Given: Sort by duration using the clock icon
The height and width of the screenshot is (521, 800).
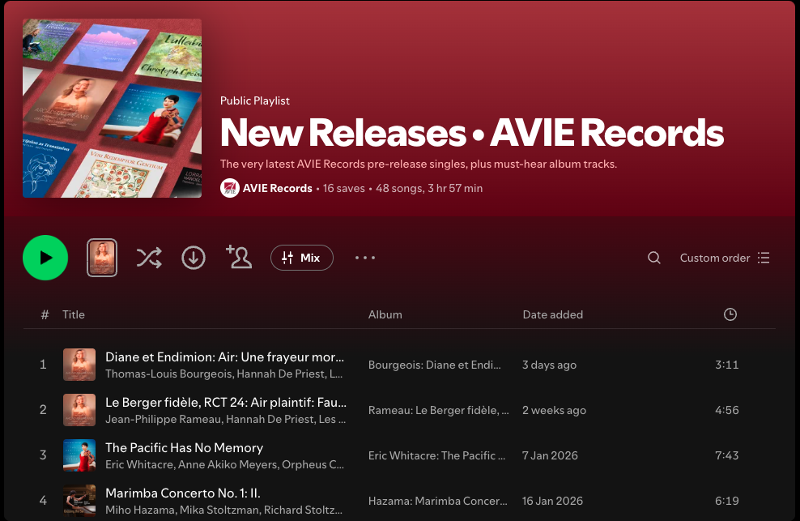Looking at the screenshot, I should click(730, 314).
